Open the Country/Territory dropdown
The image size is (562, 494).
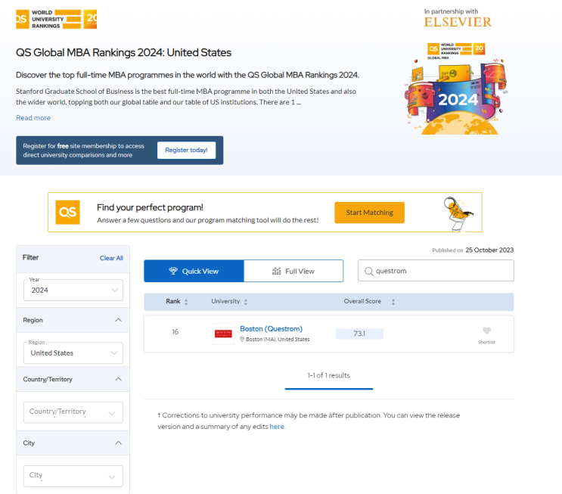[73, 412]
